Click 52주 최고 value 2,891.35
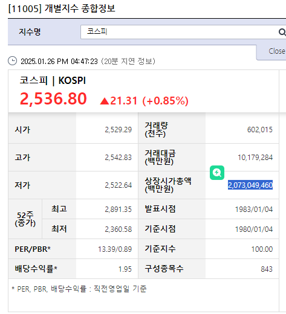The width and height of the screenshot is (286, 314). [x=119, y=210]
